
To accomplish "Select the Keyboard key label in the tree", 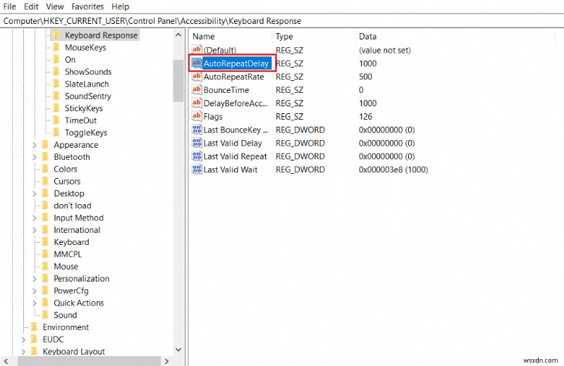I will (x=71, y=242).
